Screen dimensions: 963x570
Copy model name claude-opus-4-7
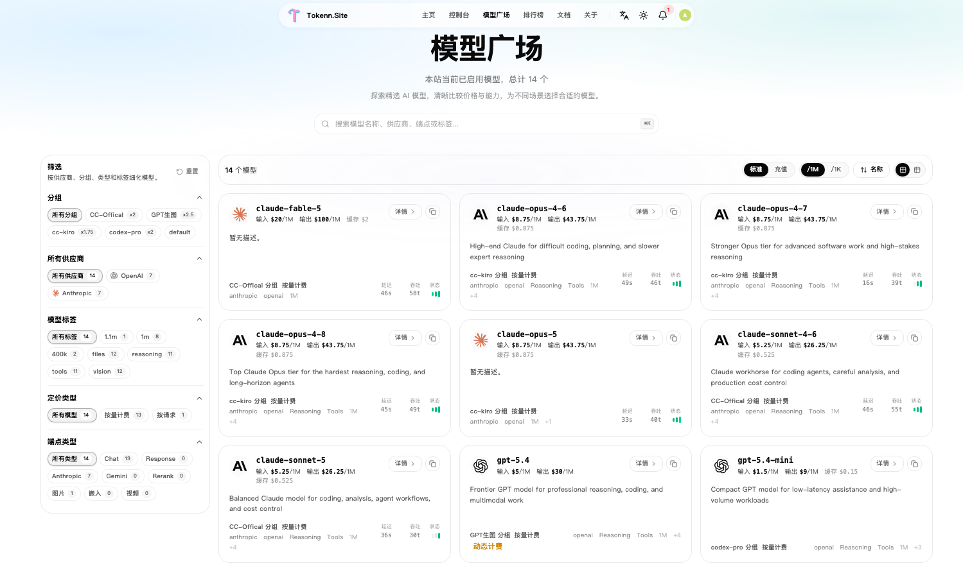915,212
